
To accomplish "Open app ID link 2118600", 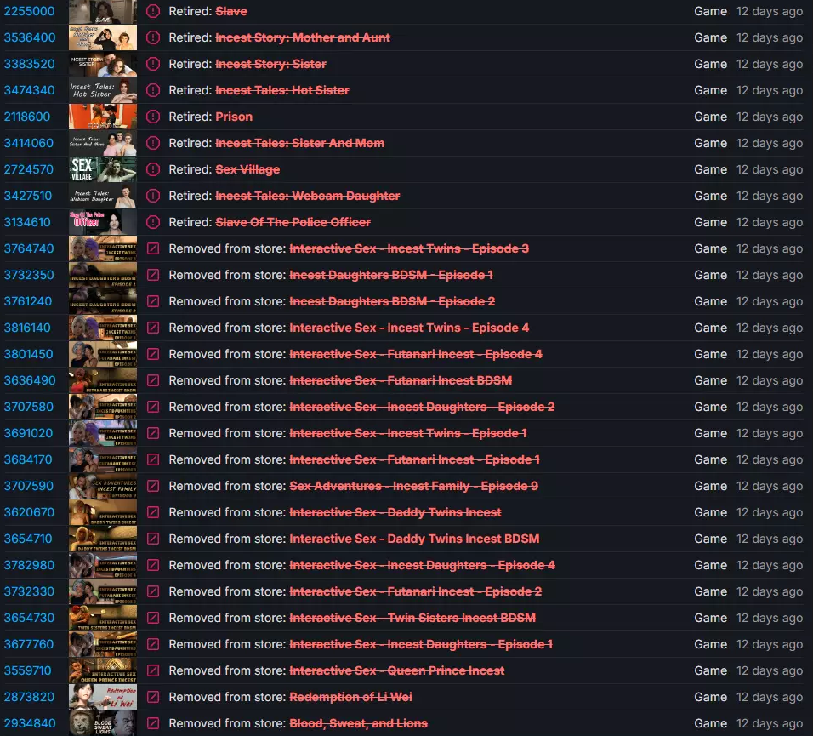I will 27,117.
